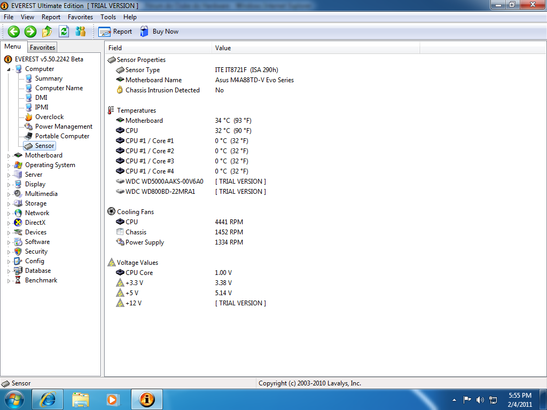Viewport: 547px width, 410px height.
Task: Click the Config icon in the tree
Action: coord(18,261)
